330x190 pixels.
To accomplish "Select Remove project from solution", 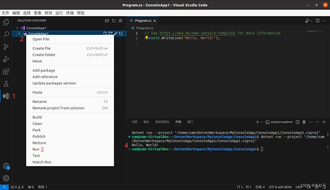I will click(x=70, y=108).
